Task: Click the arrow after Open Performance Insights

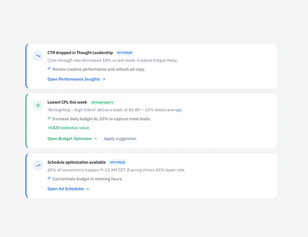Action: click(x=104, y=79)
